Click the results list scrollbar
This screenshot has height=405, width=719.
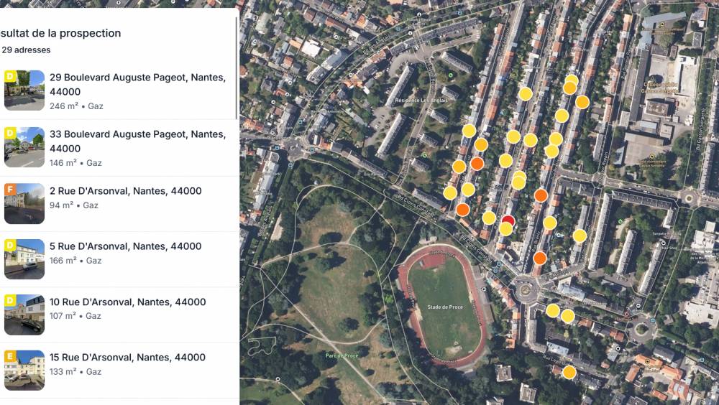pos(237,68)
